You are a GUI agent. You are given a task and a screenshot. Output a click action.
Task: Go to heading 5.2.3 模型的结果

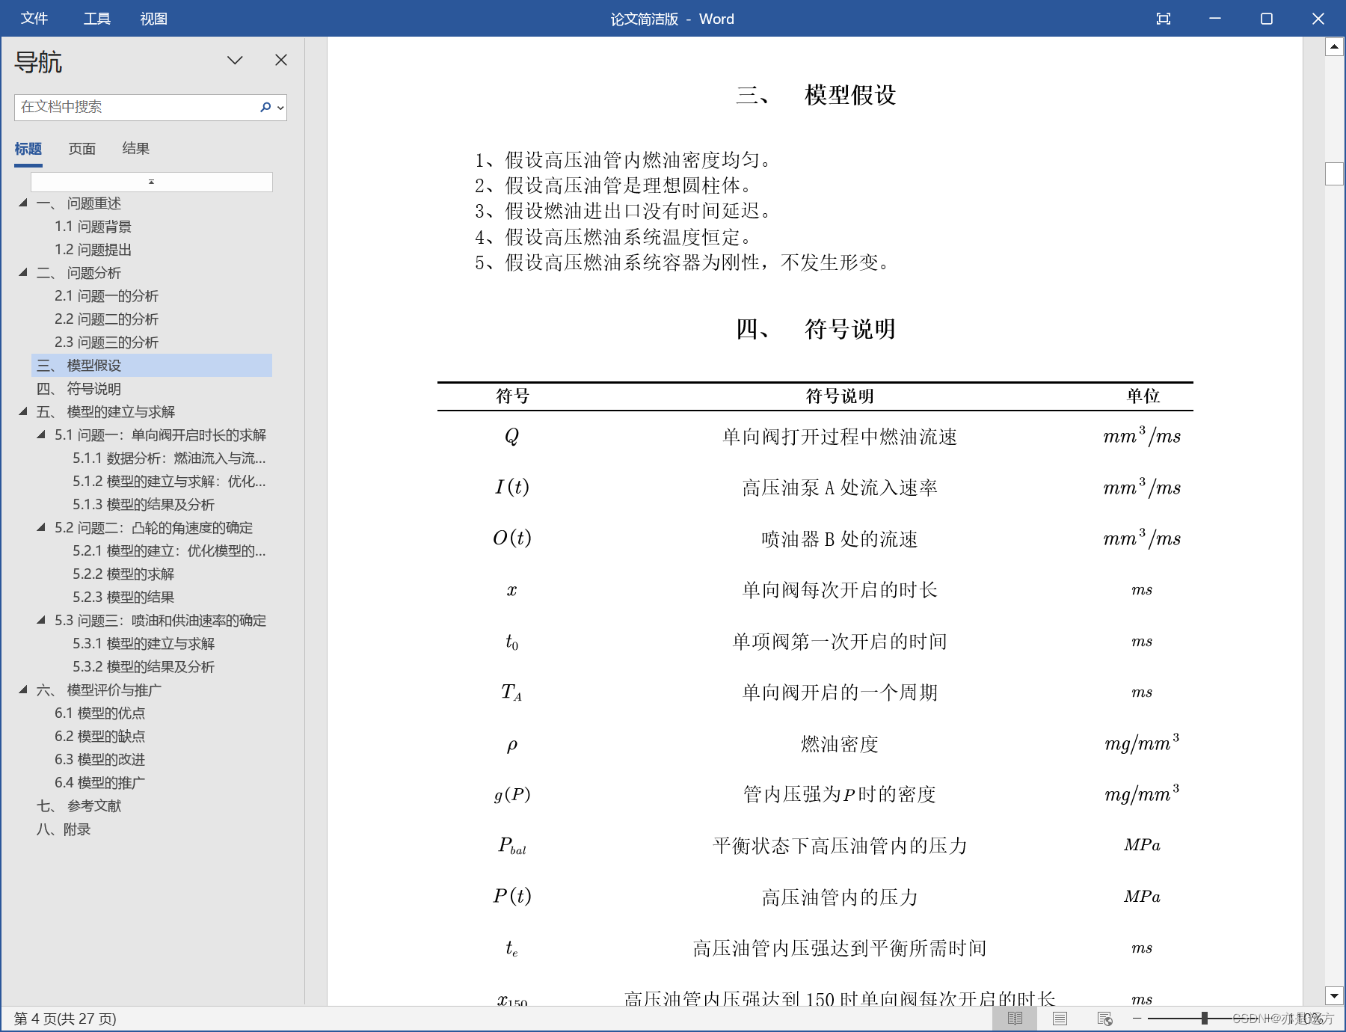tap(123, 598)
